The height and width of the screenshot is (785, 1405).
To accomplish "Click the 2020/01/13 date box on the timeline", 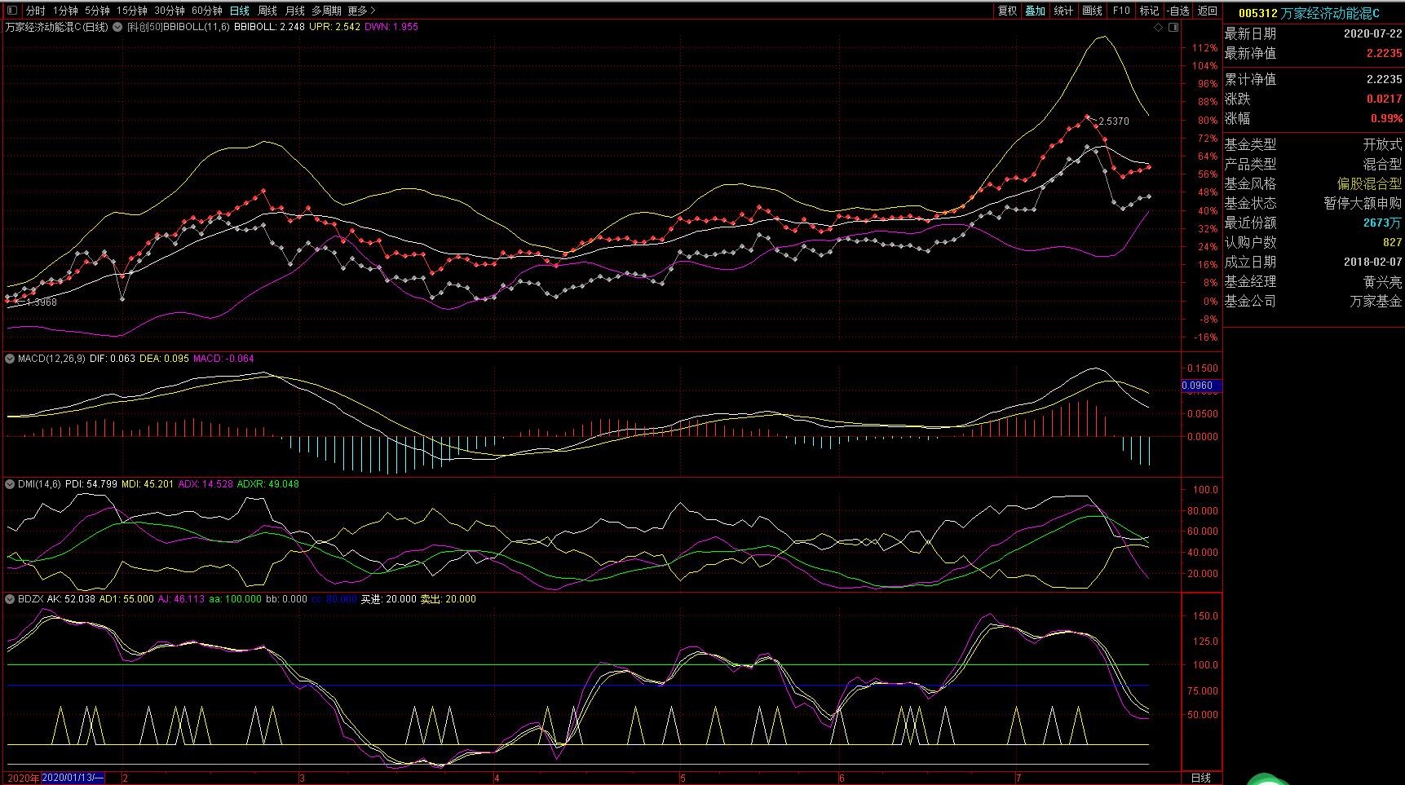I will click(73, 778).
